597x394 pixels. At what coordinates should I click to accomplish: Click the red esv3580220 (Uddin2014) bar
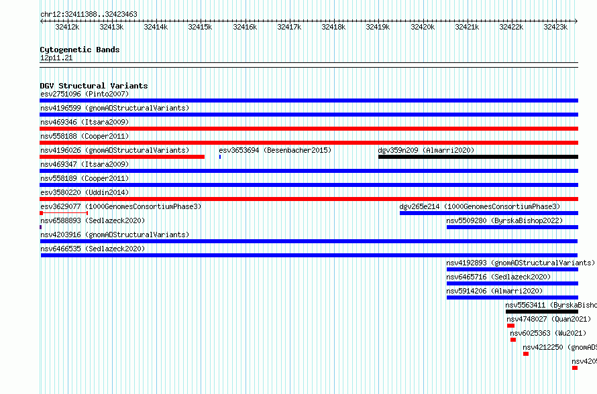309,199
